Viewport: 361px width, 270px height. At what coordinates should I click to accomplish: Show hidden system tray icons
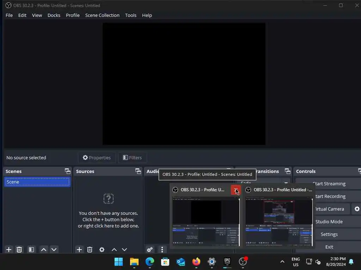pyautogui.click(x=282, y=262)
